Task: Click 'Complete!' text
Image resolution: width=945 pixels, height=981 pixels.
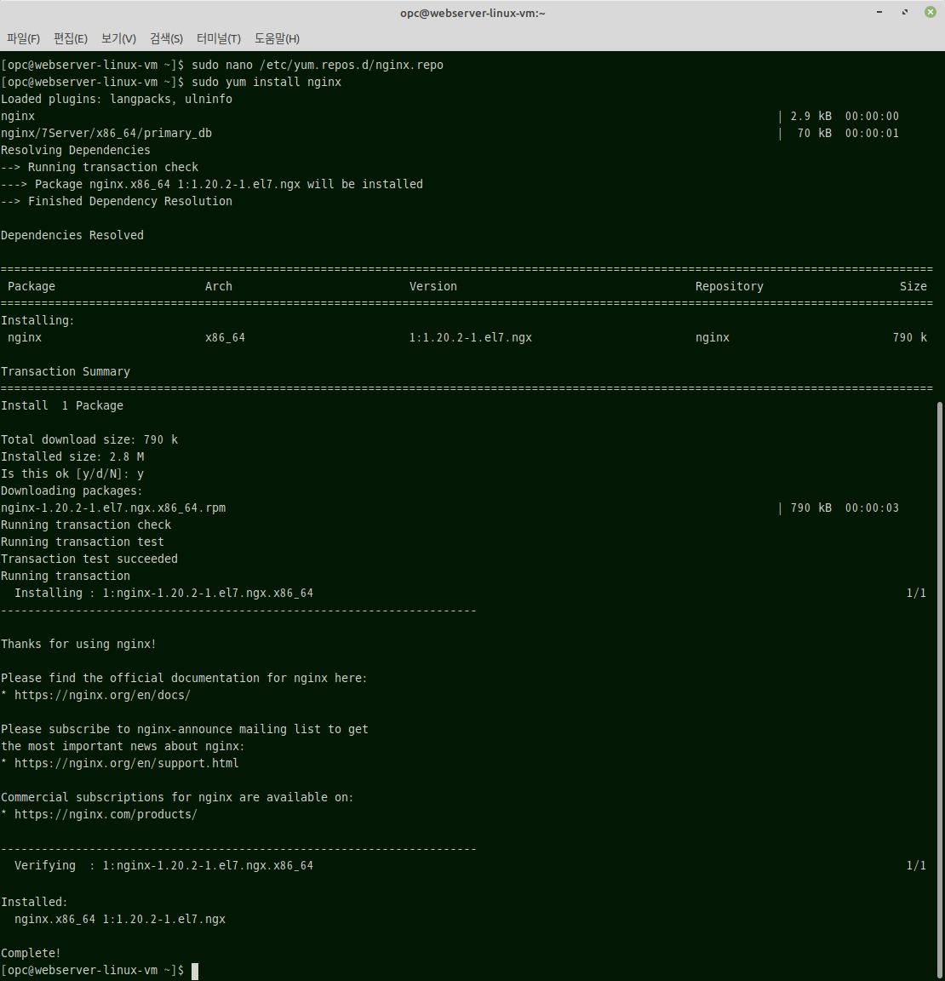Action: (31, 954)
